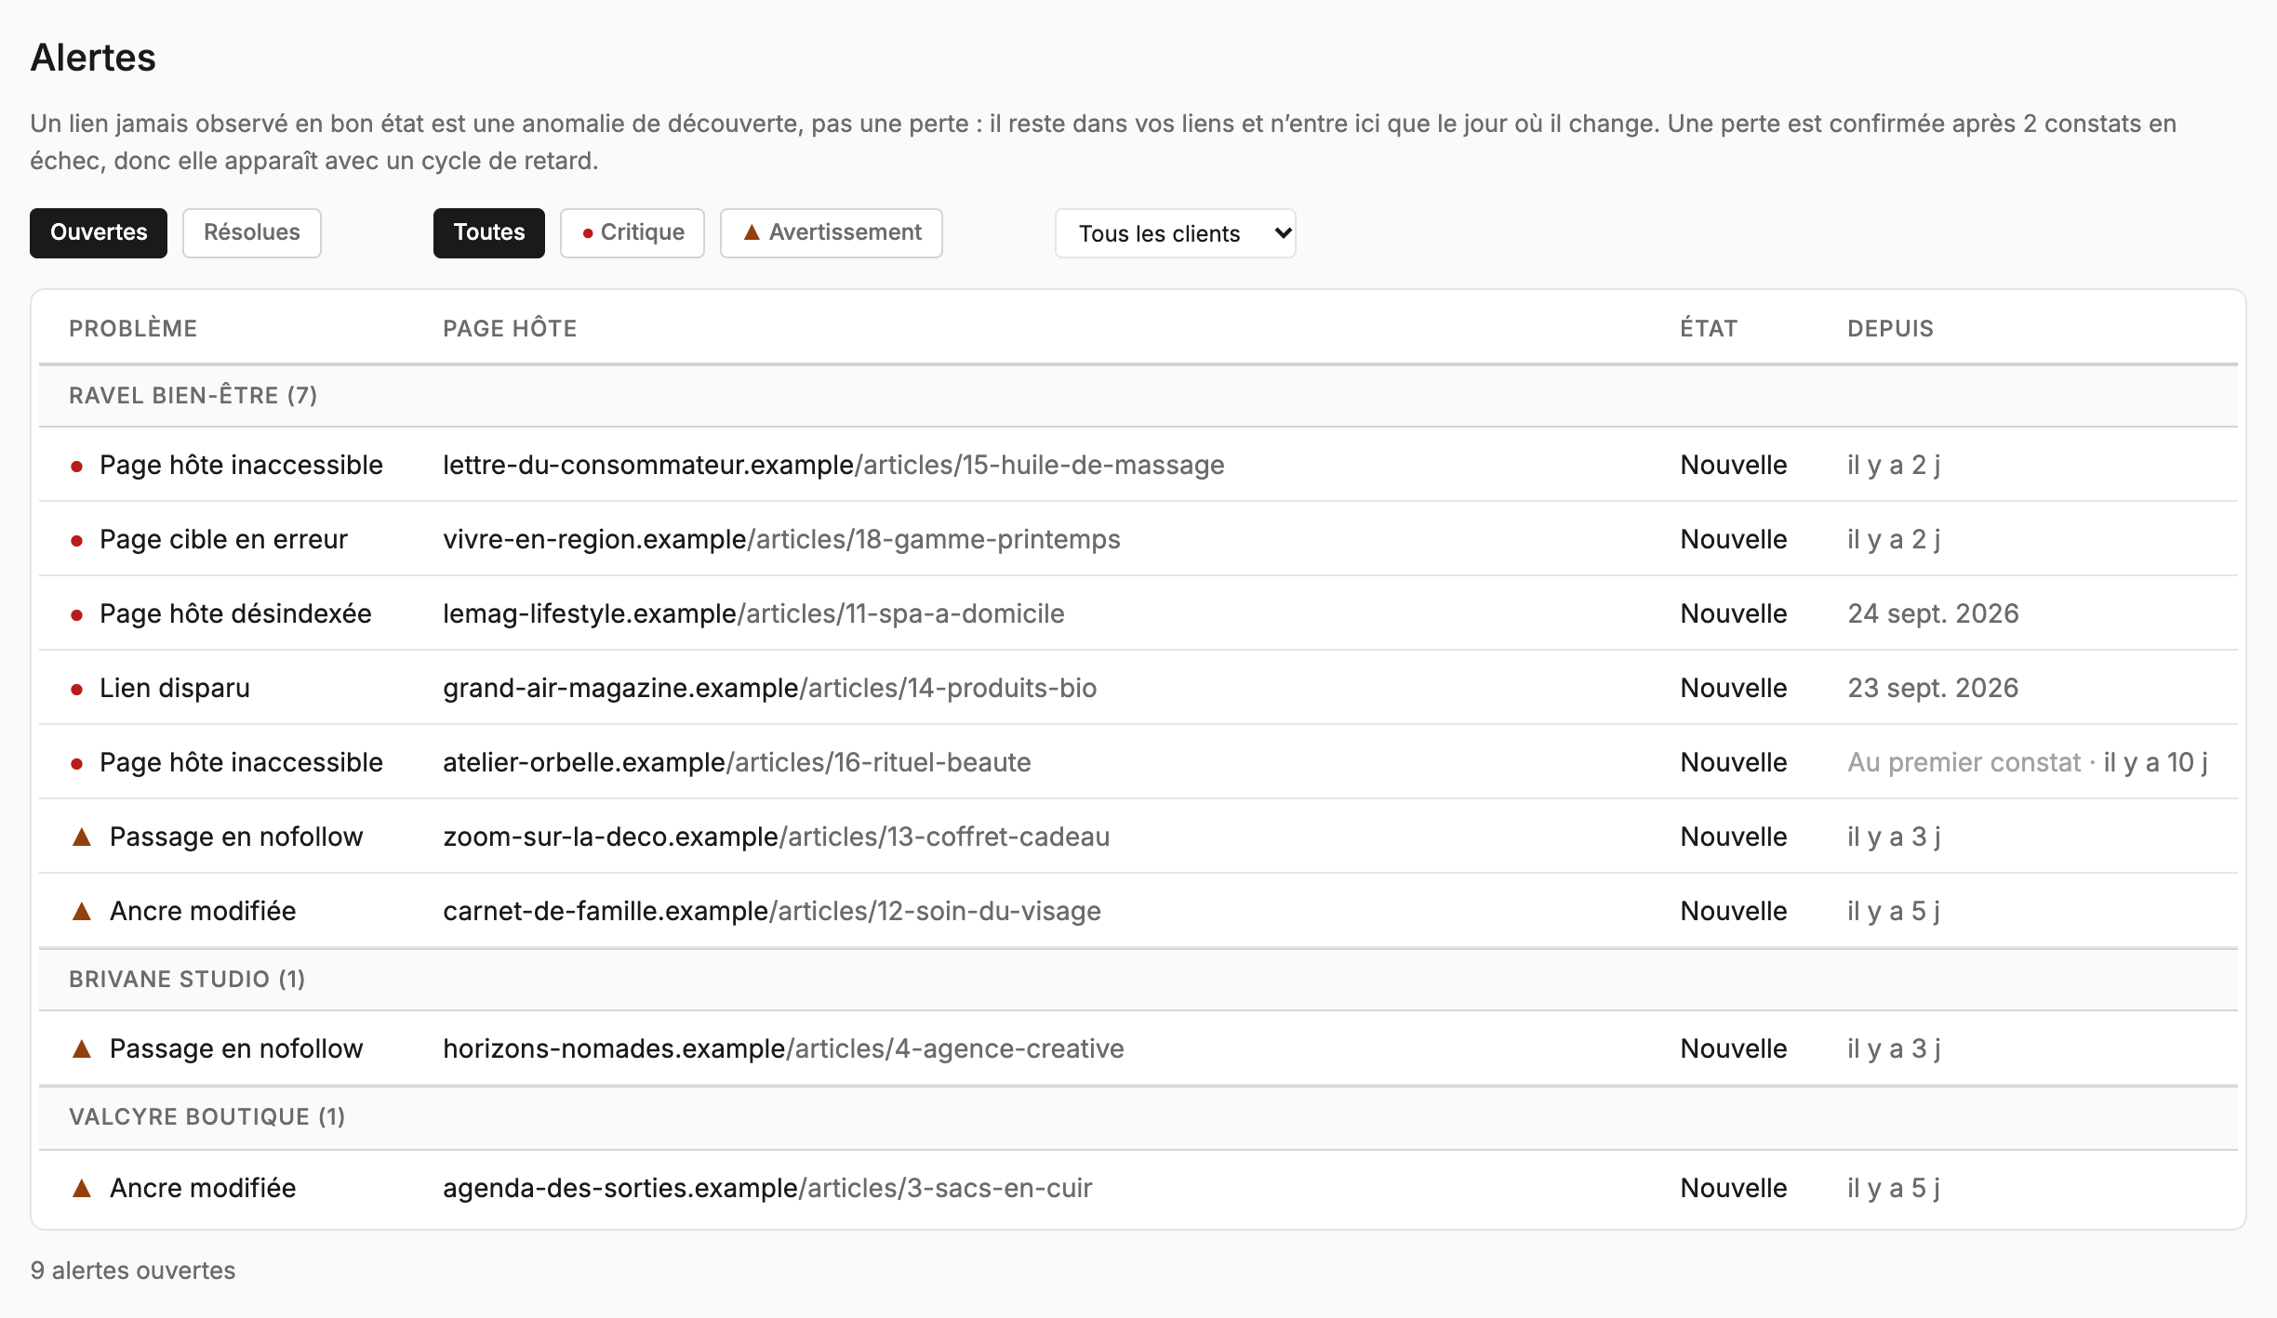Open the grand-air-magazine.example produits-bio link
Screen dimensions: 2277x1318
pos(769,688)
